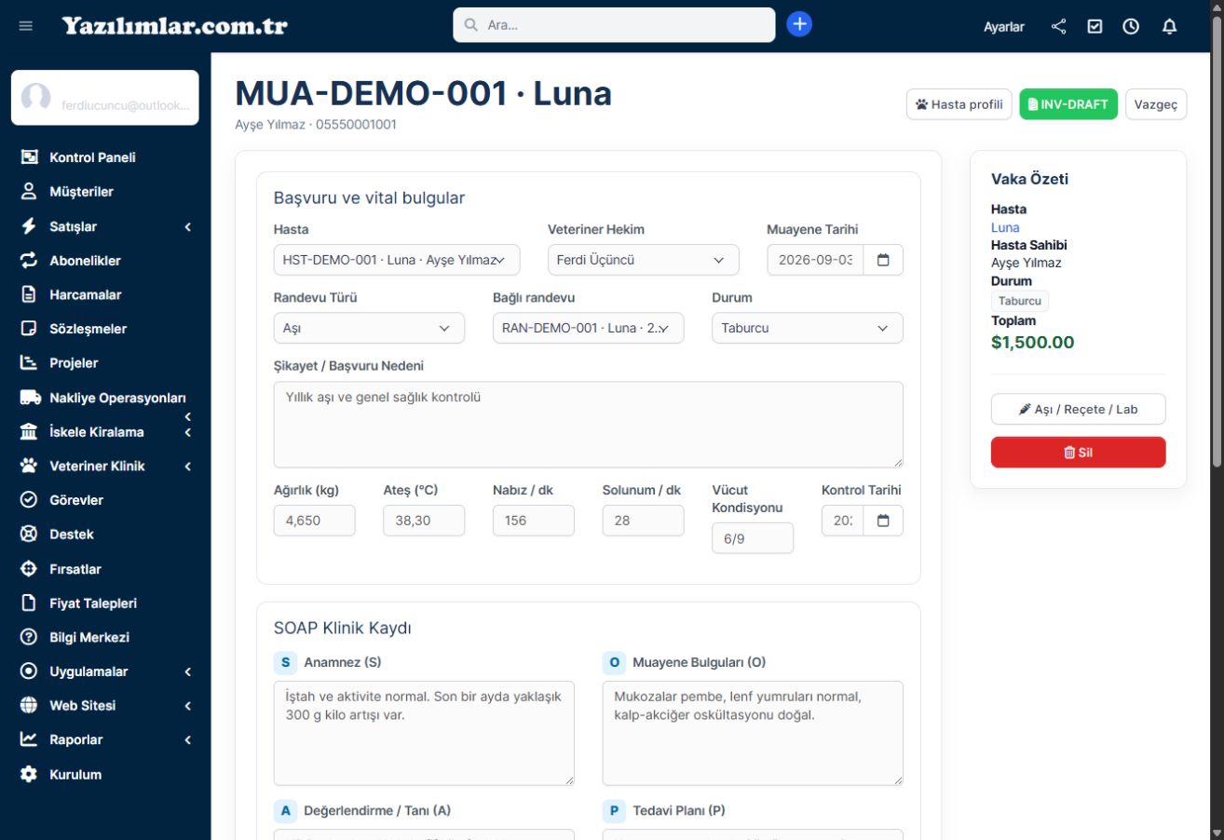Click Ayarlar in the top bar
Viewport: 1224px width, 840px height.
tap(1004, 27)
